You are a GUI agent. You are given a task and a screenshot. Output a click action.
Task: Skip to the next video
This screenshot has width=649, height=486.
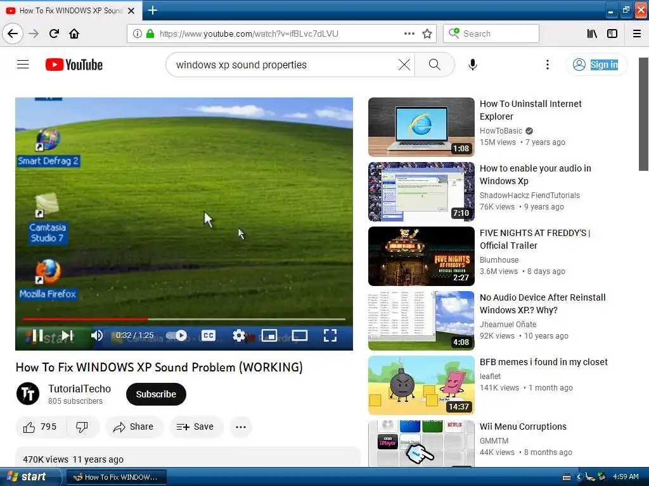[x=67, y=335]
